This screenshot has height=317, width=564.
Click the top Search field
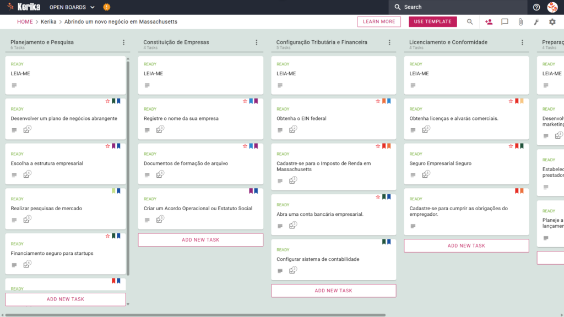(458, 7)
